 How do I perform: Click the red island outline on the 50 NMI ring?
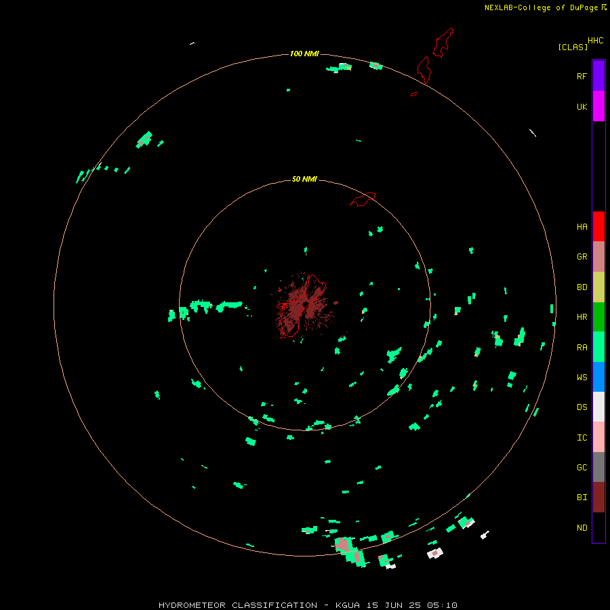coord(363,199)
